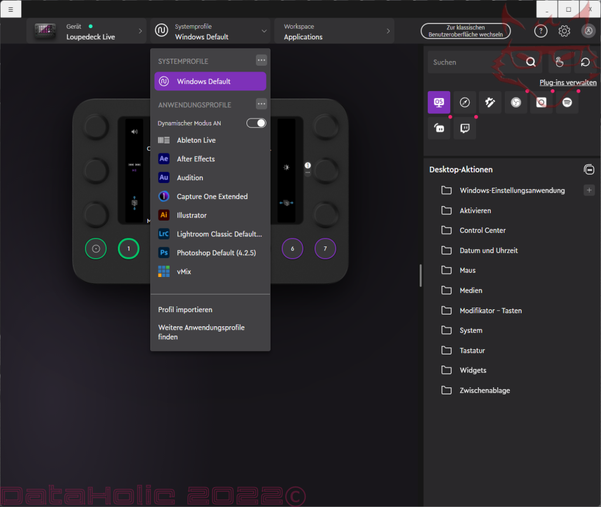Click the Ae After Effects icon
This screenshot has width=601, height=507.
pos(164,158)
